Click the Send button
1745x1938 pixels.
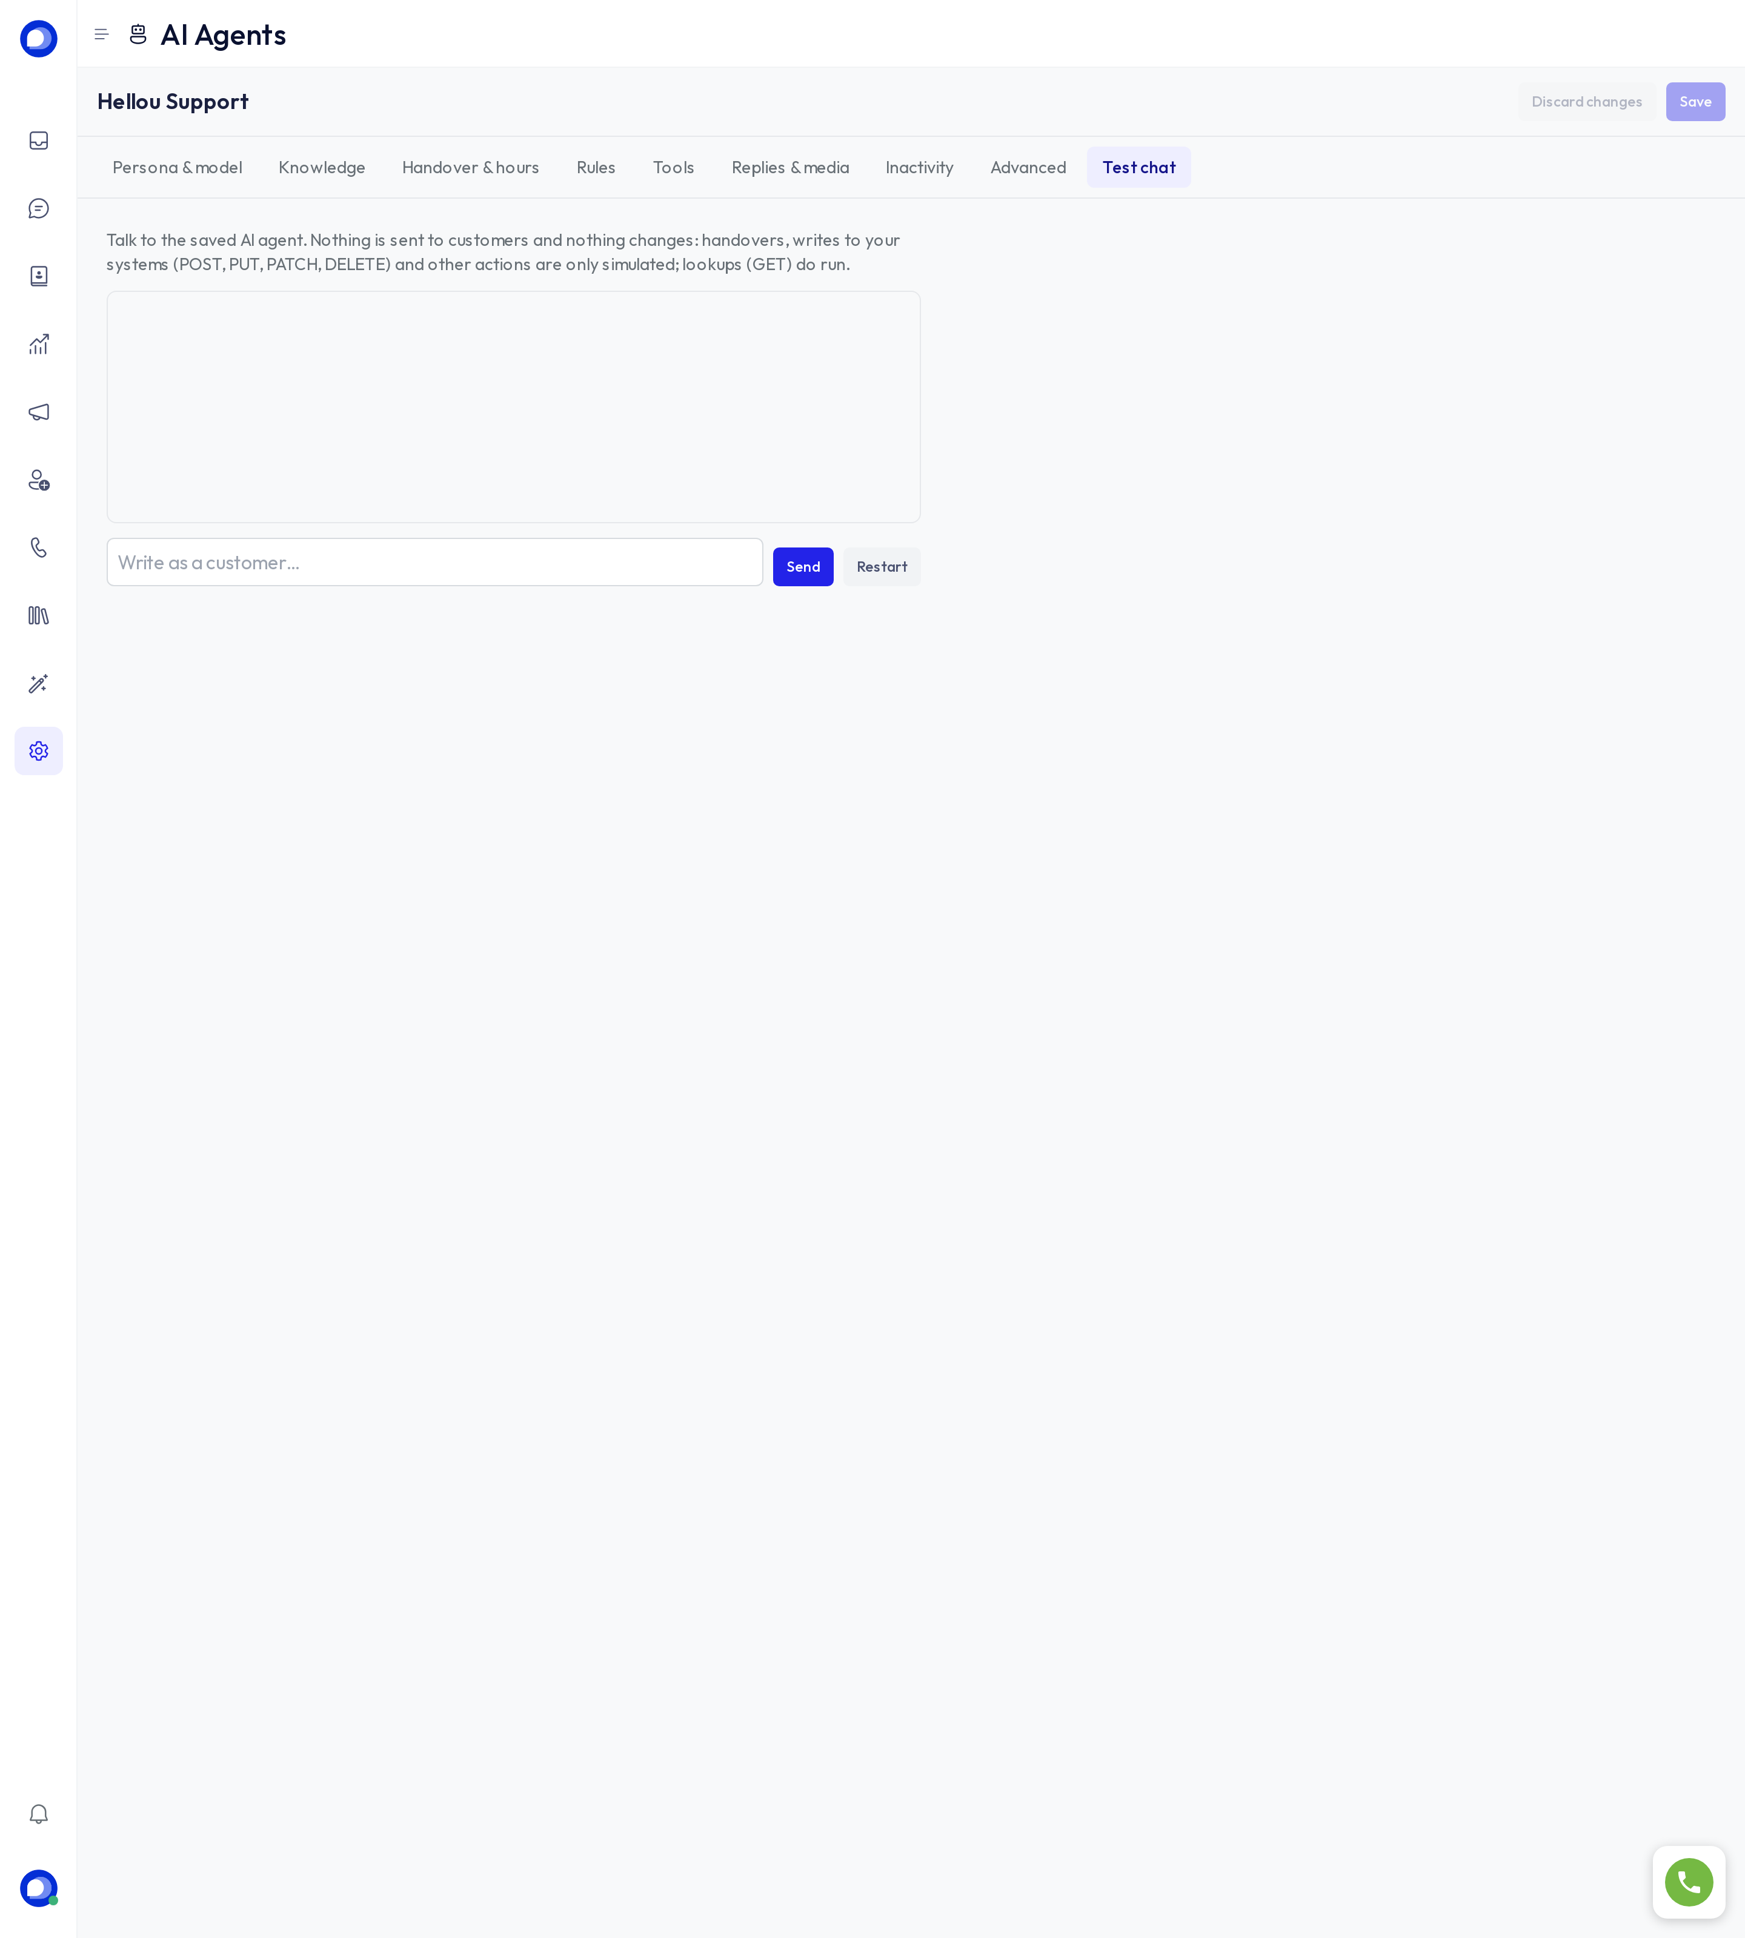pyautogui.click(x=803, y=566)
